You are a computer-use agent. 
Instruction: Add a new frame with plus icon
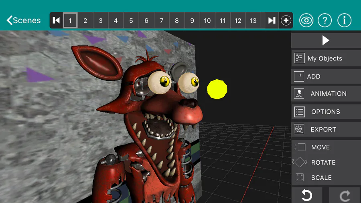pyautogui.click(x=286, y=20)
